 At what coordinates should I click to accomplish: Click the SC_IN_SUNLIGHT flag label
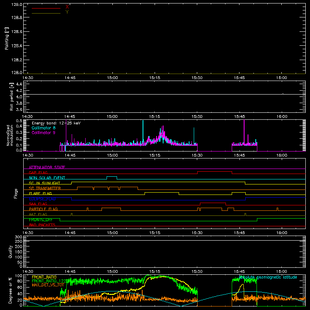[x=45, y=183]
